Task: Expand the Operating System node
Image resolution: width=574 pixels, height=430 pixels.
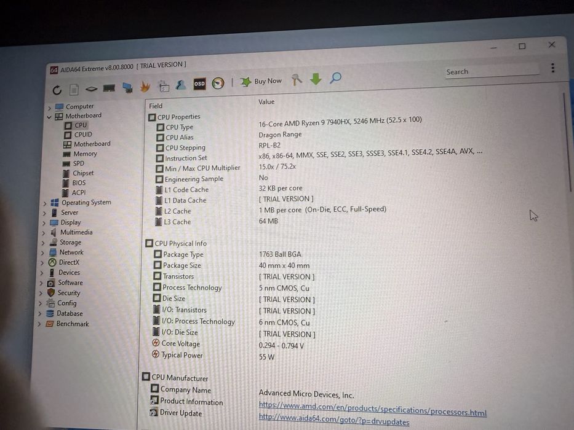Action: [x=45, y=204]
